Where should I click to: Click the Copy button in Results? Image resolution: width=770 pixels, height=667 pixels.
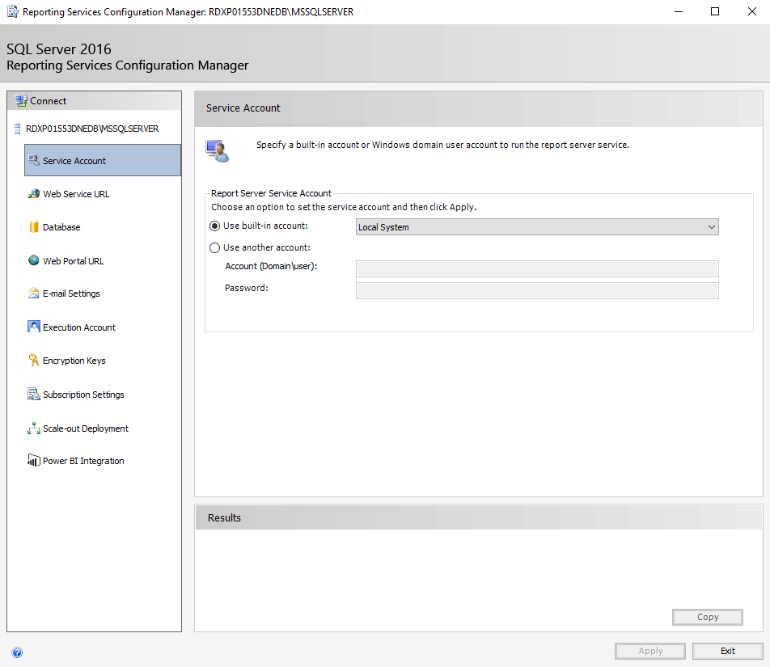pyautogui.click(x=707, y=617)
